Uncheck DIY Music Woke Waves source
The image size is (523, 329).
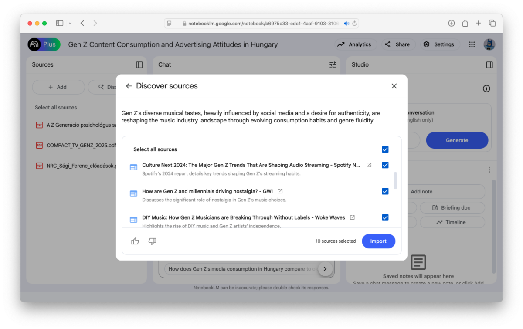click(385, 217)
